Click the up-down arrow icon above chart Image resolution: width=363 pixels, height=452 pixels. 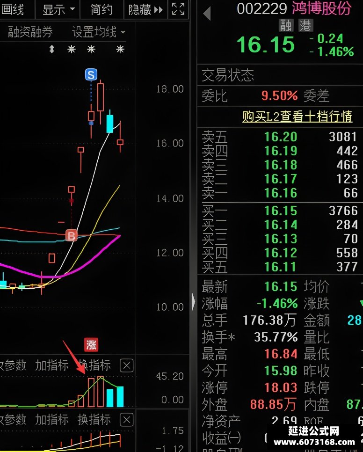click(52, 49)
